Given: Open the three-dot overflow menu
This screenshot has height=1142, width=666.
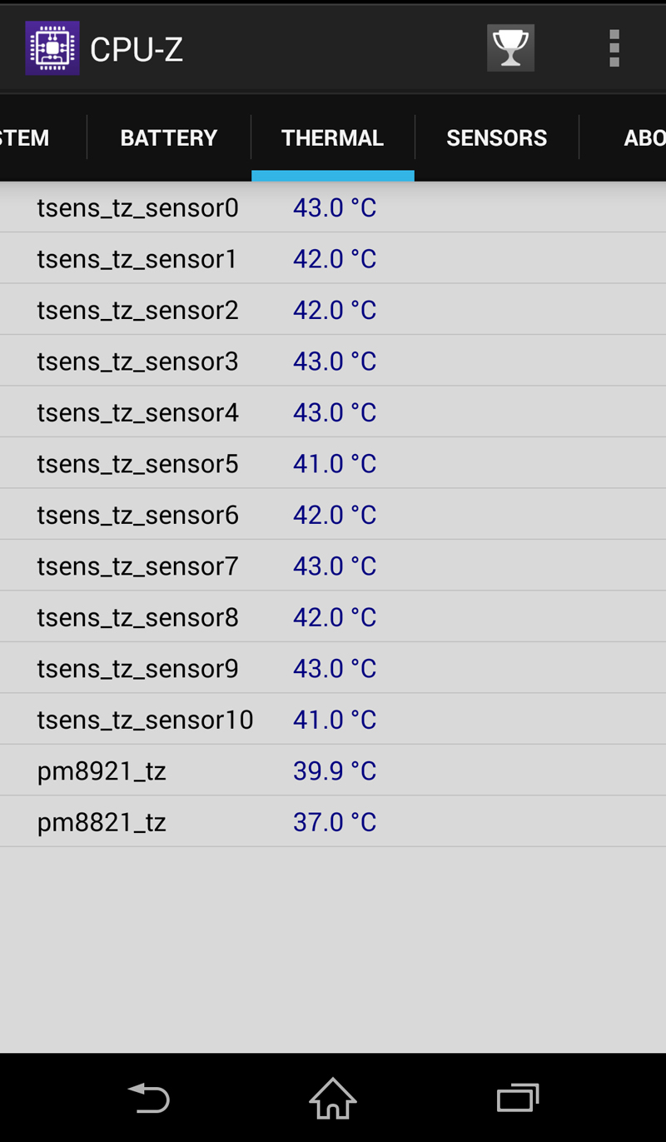Looking at the screenshot, I should click(614, 48).
